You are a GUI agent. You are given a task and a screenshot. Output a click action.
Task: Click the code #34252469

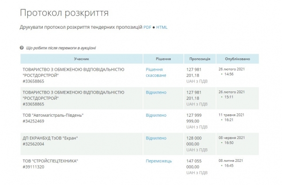pyautogui.click(x=33, y=121)
